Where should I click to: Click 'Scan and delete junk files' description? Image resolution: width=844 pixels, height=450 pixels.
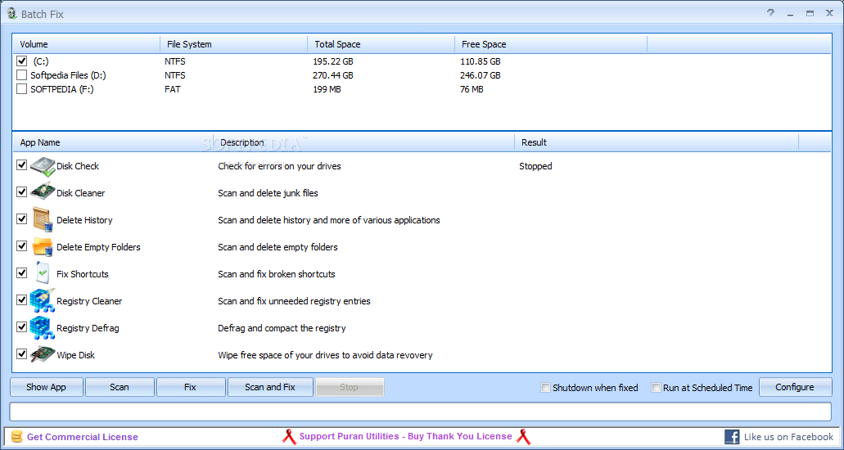(x=268, y=193)
